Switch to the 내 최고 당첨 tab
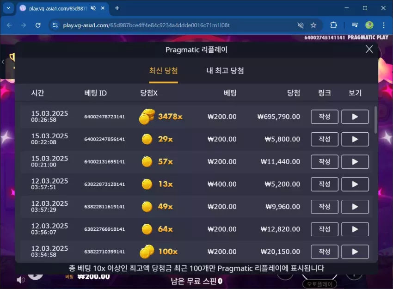Image resolution: width=393 pixels, height=289 pixels. tap(225, 71)
